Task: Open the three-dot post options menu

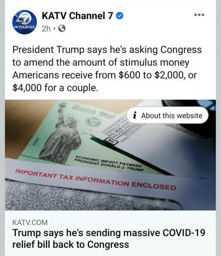Action: (199, 15)
